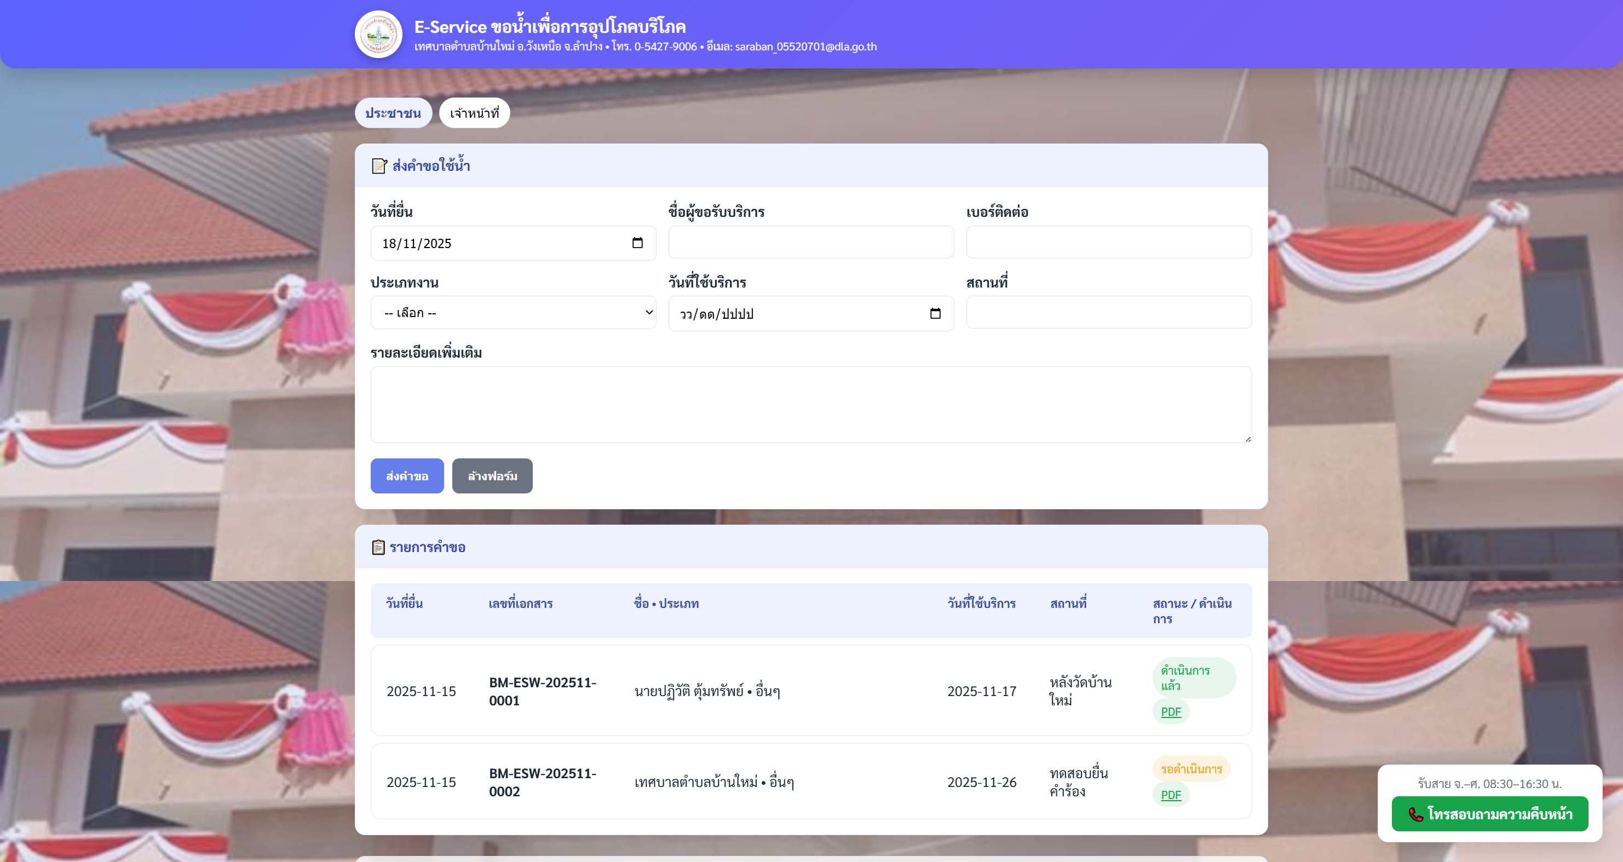Click the รอดำเนินการ status badge
This screenshot has height=862, width=1623.
coord(1191,769)
